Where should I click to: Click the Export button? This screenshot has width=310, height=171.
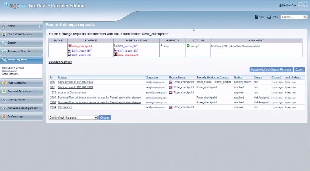299,69
